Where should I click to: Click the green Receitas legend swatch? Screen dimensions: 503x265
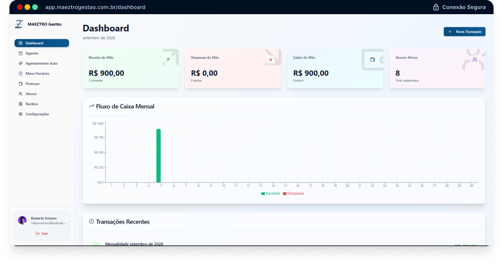click(263, 194)
